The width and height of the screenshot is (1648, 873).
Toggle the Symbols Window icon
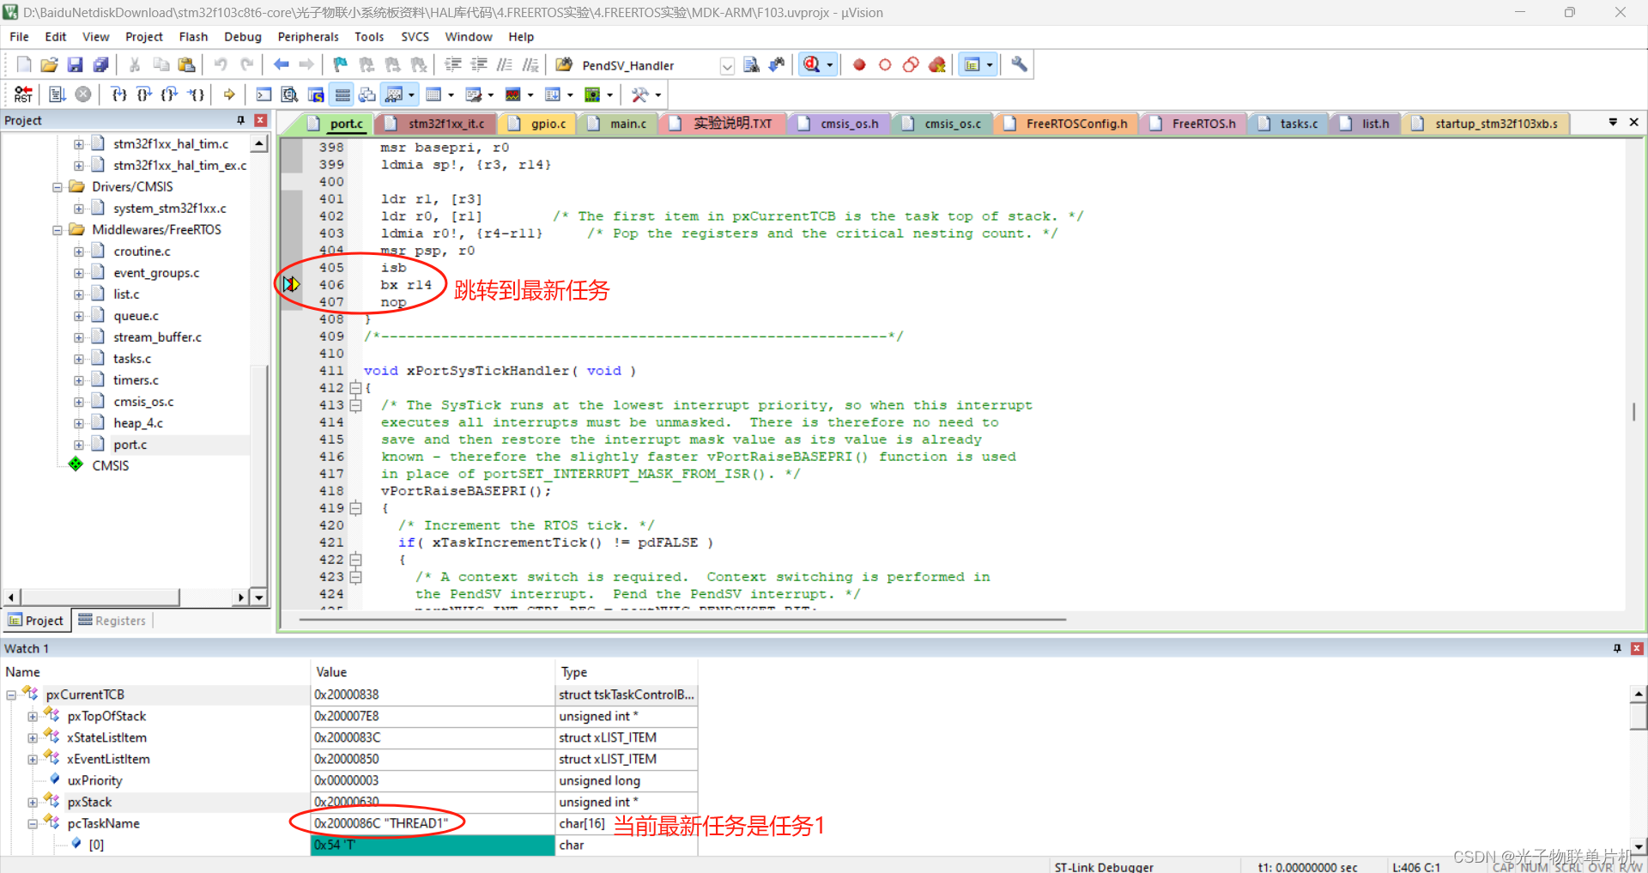click(316, 94)
